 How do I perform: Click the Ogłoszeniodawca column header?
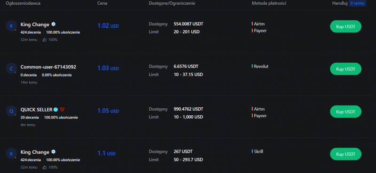(x=23, y=3)
